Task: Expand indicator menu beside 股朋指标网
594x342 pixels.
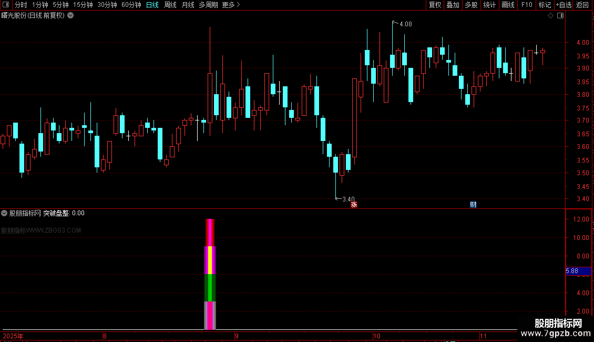Action: click(4, 213)
